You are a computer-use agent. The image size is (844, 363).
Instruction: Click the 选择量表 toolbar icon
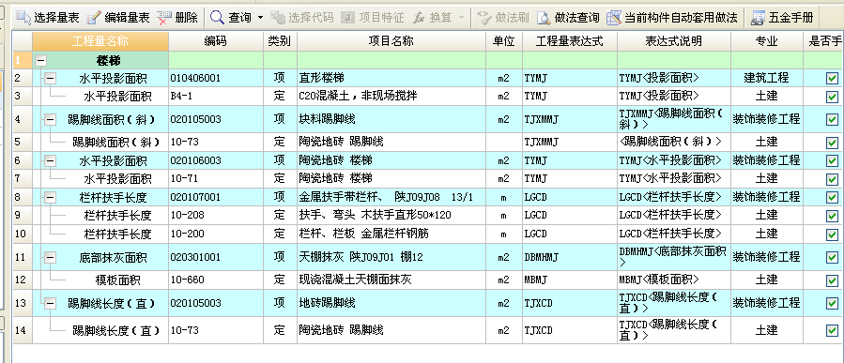[23, 18]
